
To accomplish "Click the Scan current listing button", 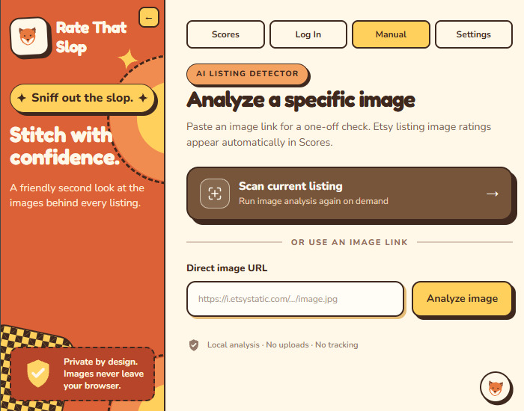I will pyautogui.click(x=350, y=194).
